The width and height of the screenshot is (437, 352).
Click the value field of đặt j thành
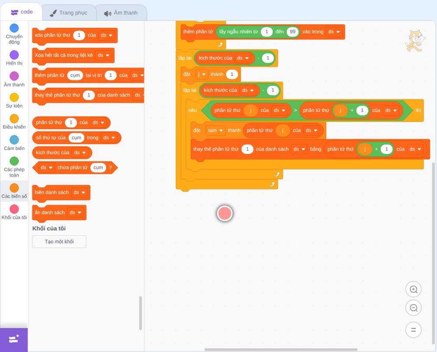(x=232, y=74)
